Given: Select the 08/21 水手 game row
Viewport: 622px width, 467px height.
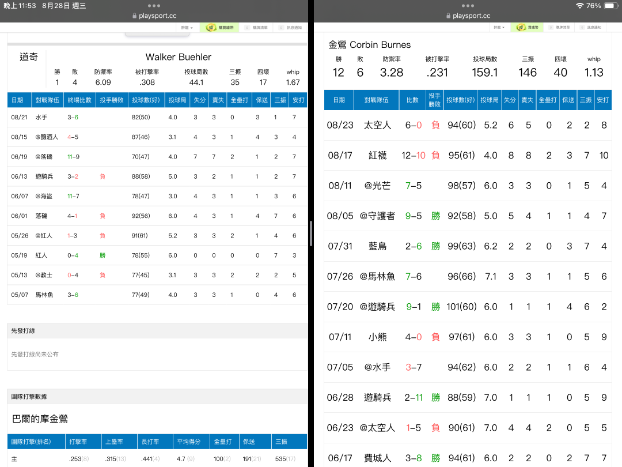Looking at the screenshot, I should (157, 118).
